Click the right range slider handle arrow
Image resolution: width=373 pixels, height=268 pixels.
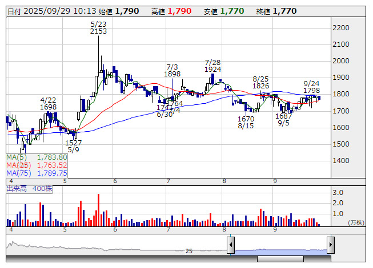pyautogui.click(x=331, y=245)
